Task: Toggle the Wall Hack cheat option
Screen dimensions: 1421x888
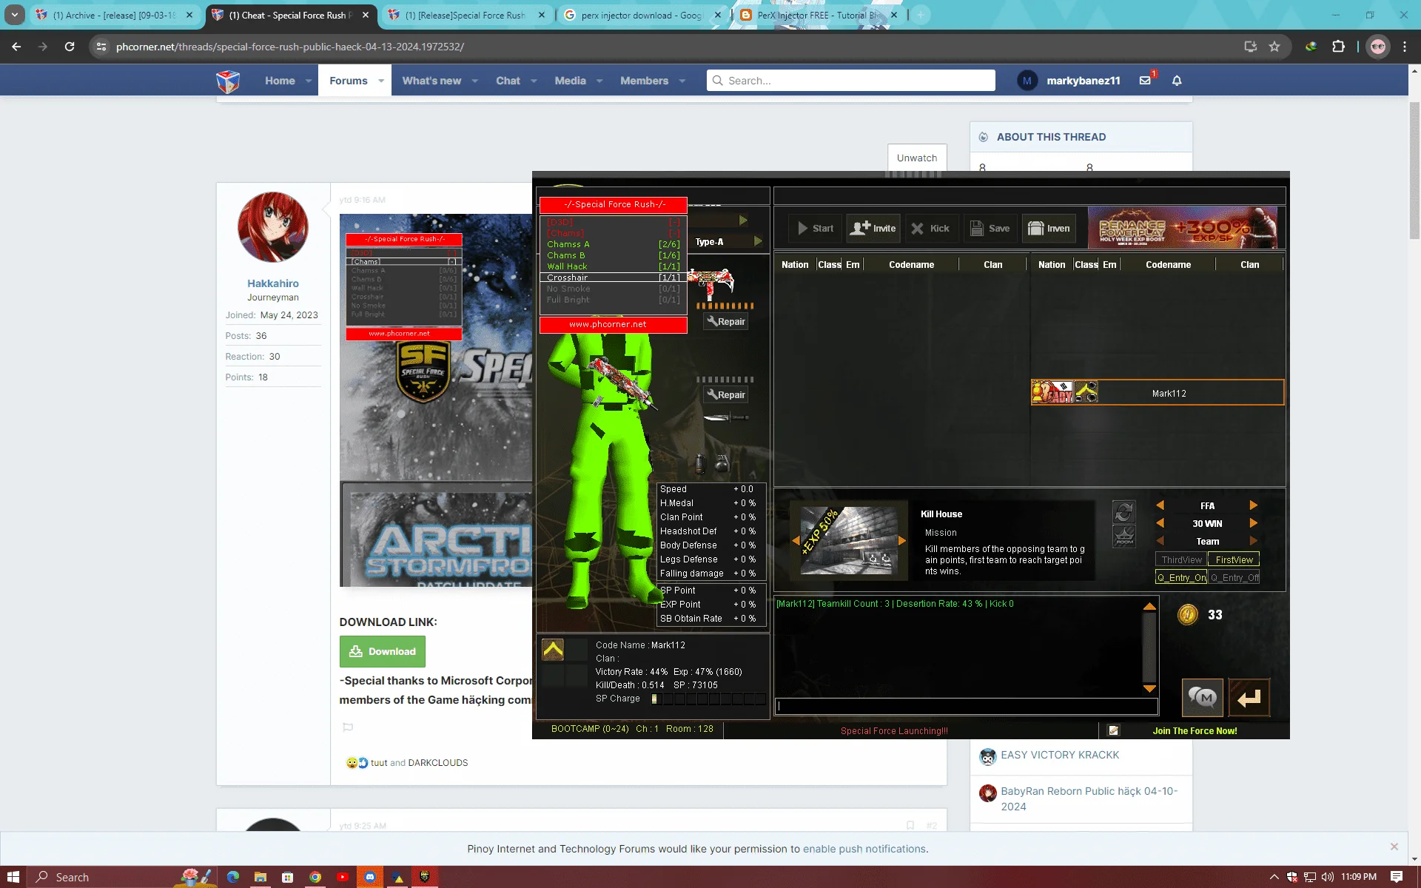Action: click(613, 266)
